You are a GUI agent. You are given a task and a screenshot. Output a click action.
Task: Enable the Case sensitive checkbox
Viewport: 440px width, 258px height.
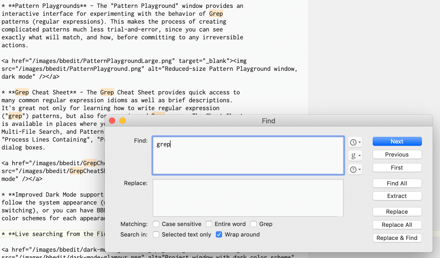click(156, 224)
